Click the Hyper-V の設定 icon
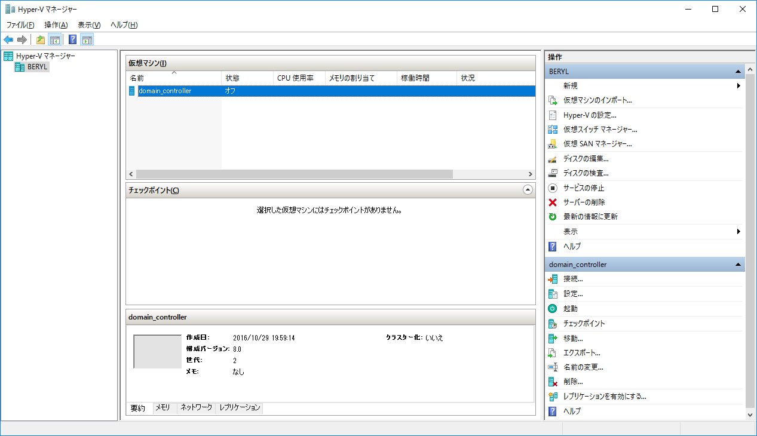The height and width of the screenshot is (436, 757). [553, 115]
